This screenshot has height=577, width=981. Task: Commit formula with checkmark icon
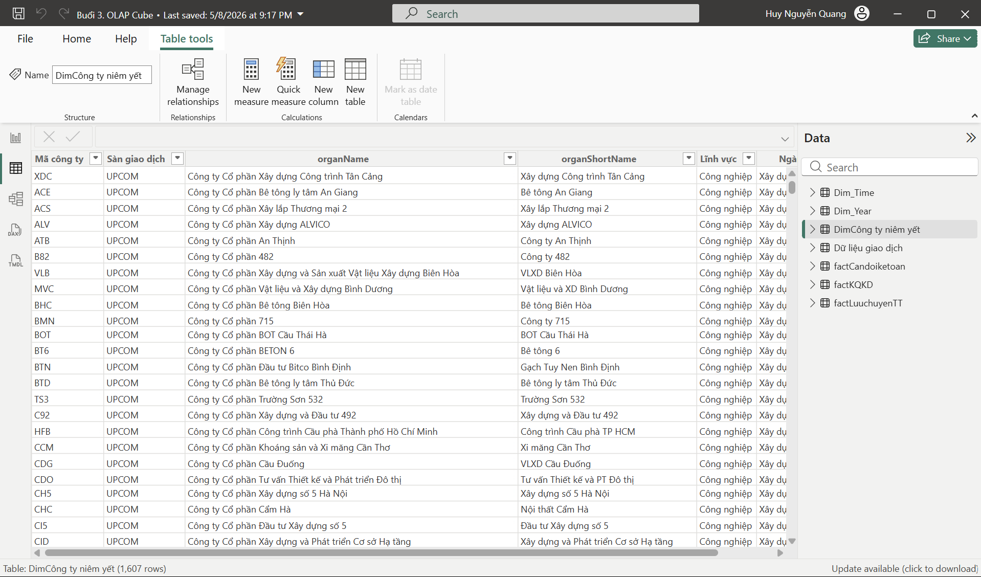(73, 137)
